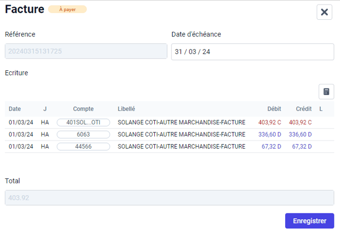Close the Facture dialog

(324, 12)
